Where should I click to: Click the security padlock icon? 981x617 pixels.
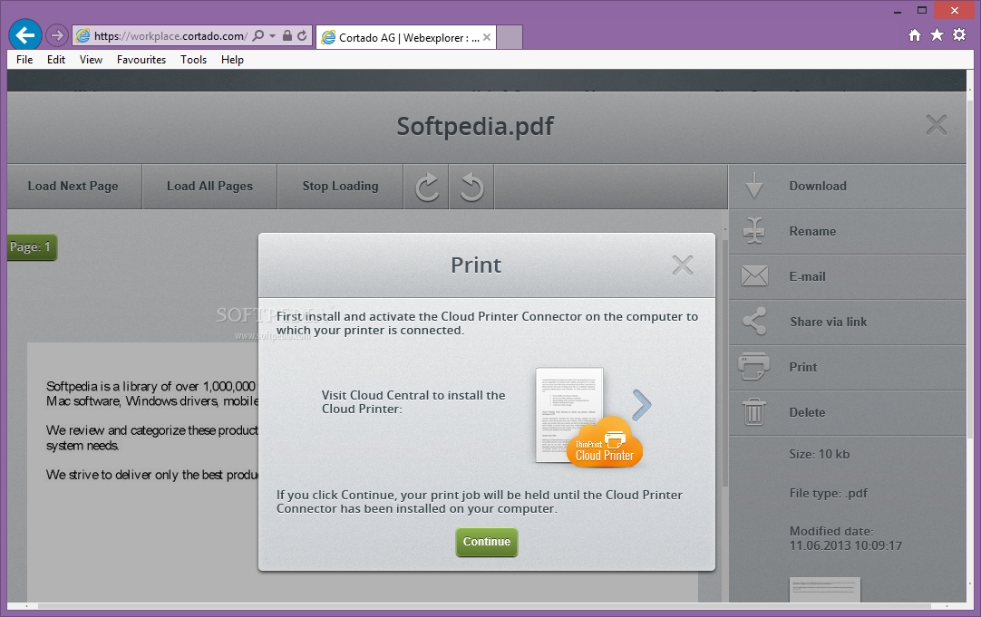(x=287, y=35)
